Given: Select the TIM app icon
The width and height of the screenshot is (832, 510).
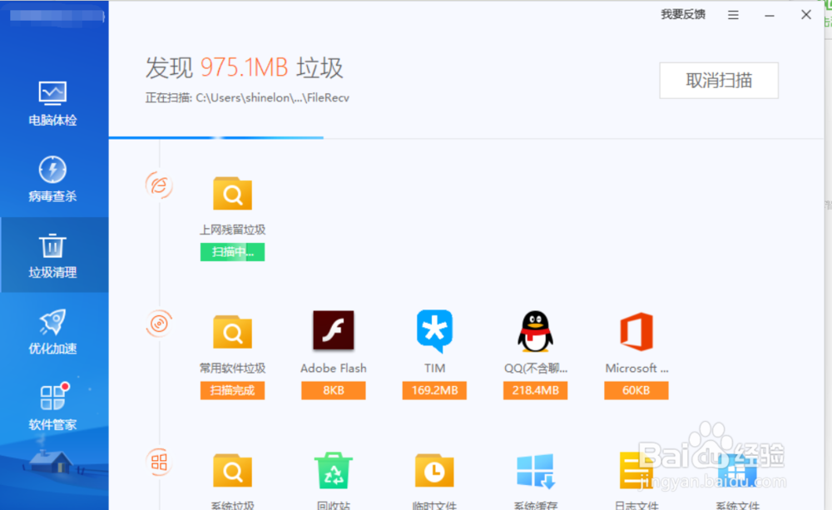Looking at the screenshot, I should 434,331.
